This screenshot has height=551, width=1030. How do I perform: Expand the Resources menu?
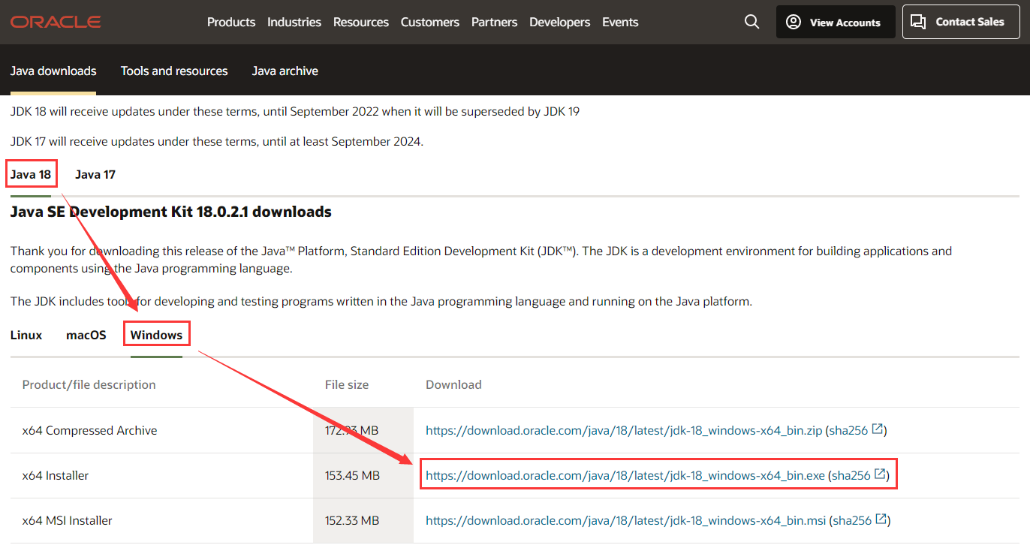[361, 22]
